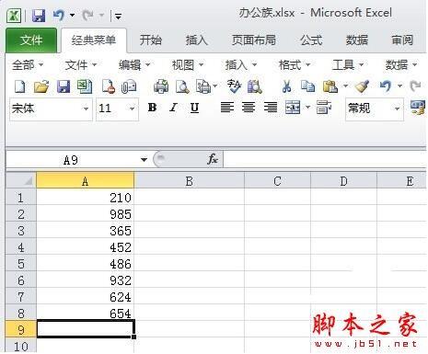The image size is (428, 354).
Task: Open the font size 11 dropdown
Action: tap(132, 108)
